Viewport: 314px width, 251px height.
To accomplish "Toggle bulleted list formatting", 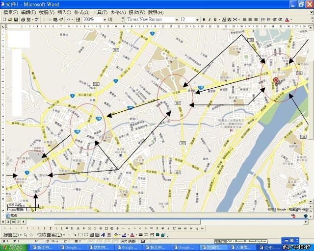I will (268, 20).
